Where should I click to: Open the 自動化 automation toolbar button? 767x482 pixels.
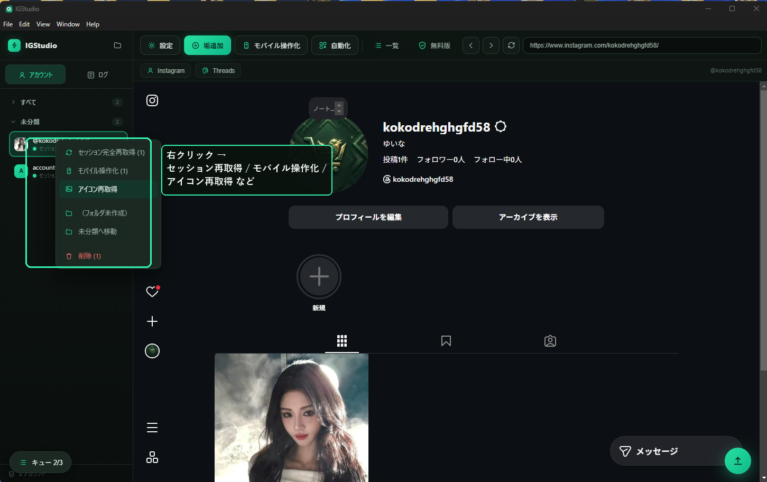[x=335, y=45]
